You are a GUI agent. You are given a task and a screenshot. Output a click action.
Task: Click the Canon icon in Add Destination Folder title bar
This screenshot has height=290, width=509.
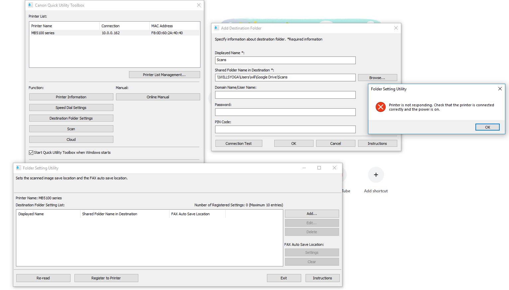pos(216,28)
